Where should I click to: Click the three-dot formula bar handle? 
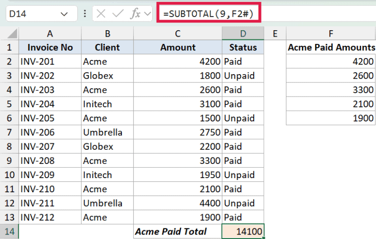click(85, 14)
